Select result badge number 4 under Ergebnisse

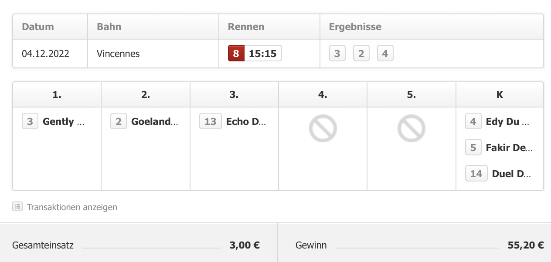pyautogui.click(x=385, y=54)
